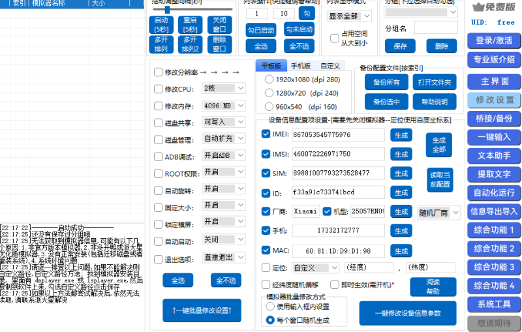The width and height of the screenshot is (522, 332).
Task: Switch to the 自定义 resolution tab
Action: tap(330, 66)
